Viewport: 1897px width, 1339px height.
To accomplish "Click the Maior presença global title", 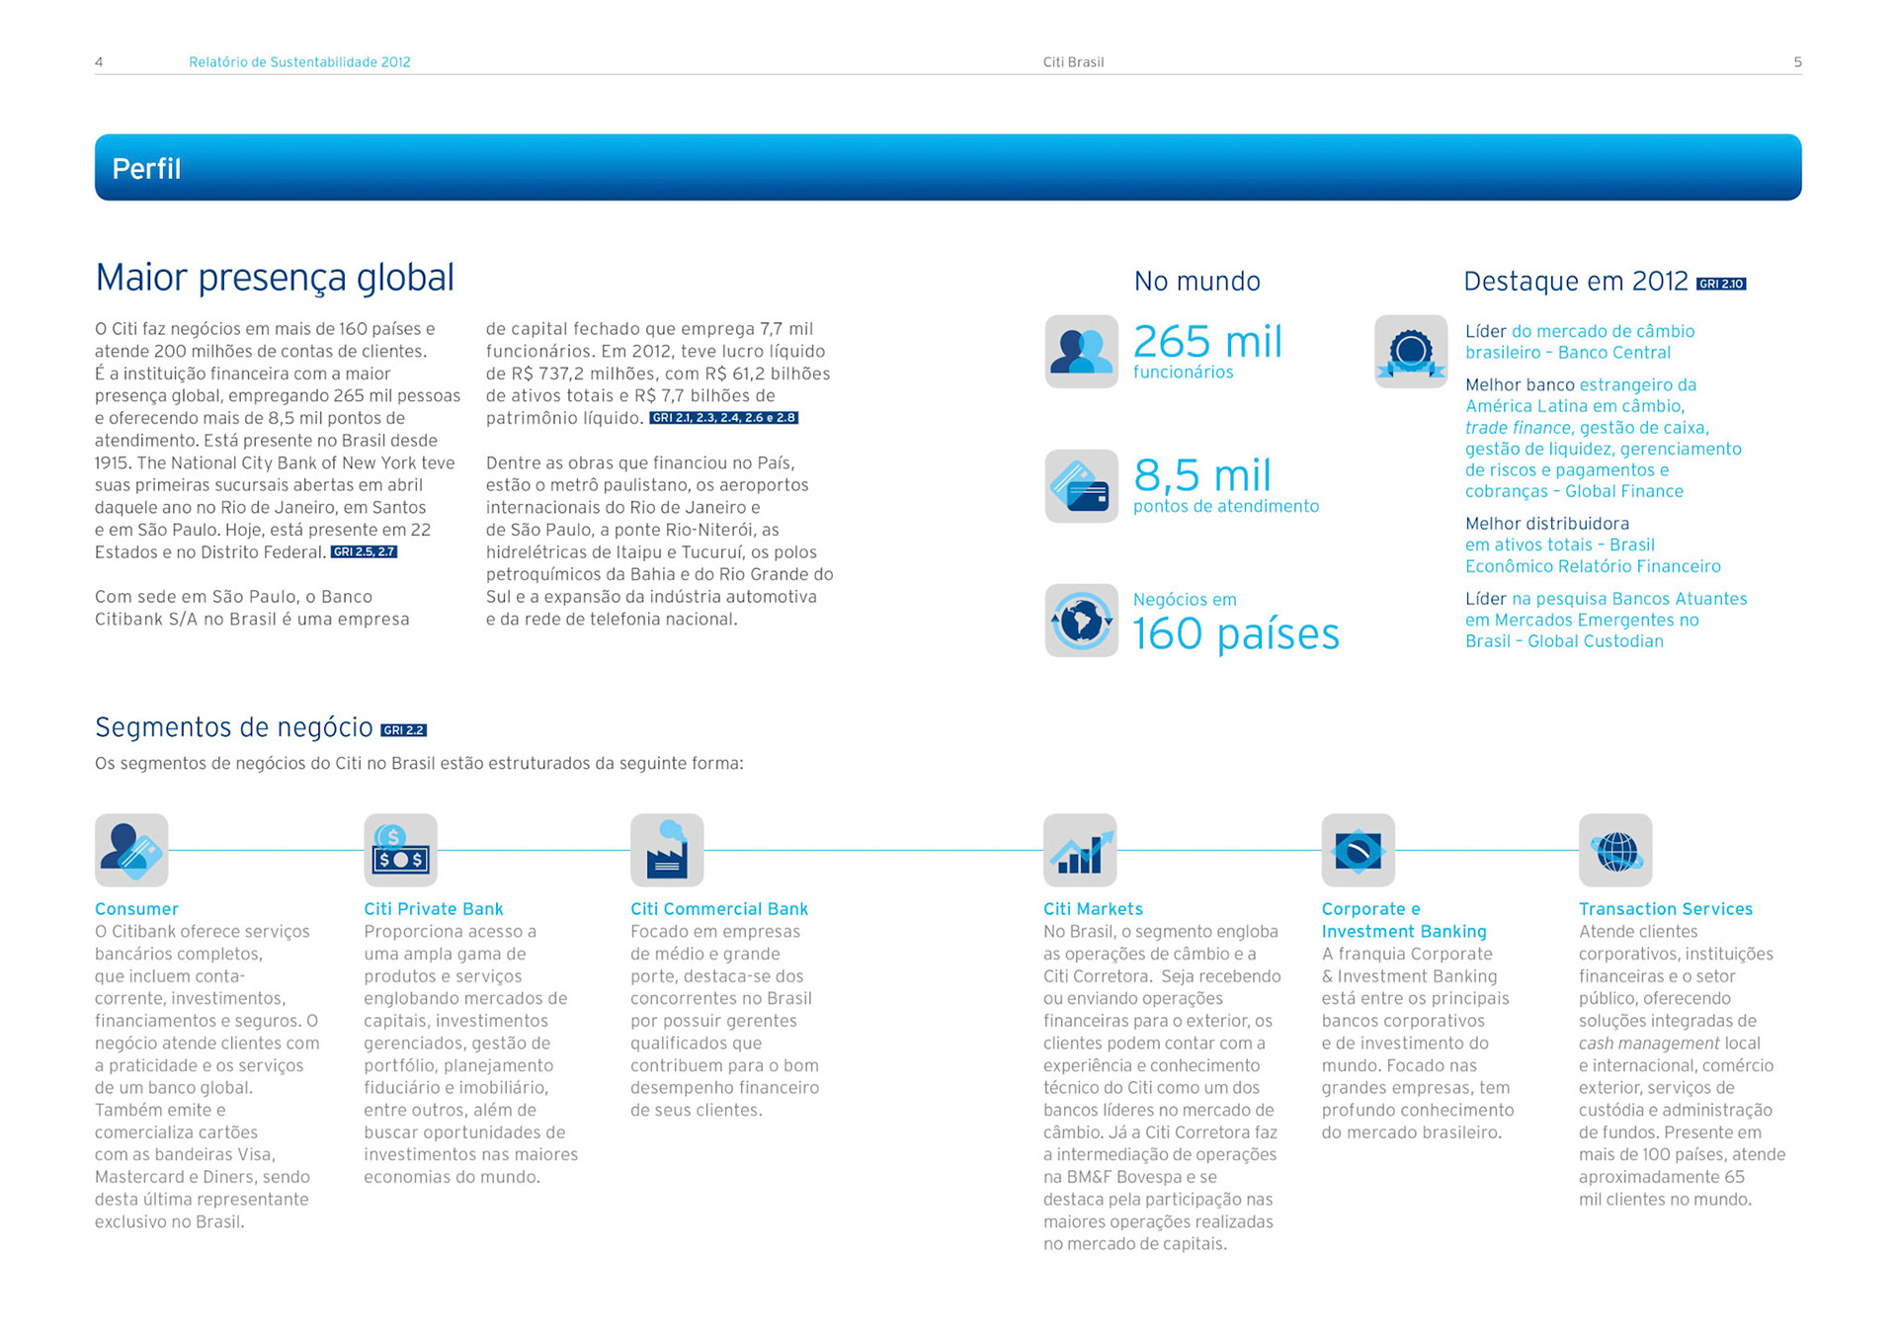I will [275, 278].
